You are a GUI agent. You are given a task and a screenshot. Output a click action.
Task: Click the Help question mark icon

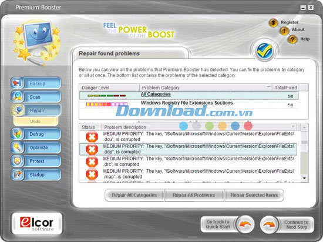(292, 39)
